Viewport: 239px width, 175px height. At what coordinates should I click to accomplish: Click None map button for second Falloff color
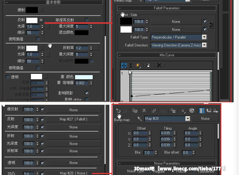pos(176,30)
